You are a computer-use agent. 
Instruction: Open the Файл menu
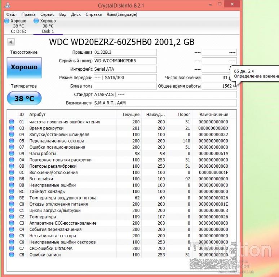point(11,14)
